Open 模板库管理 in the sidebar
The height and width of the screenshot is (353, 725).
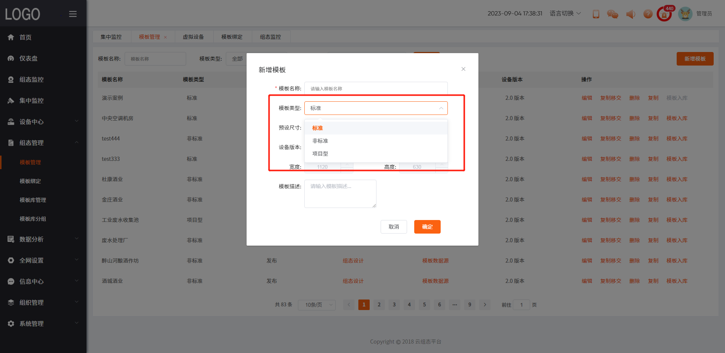tap(33, 200)
